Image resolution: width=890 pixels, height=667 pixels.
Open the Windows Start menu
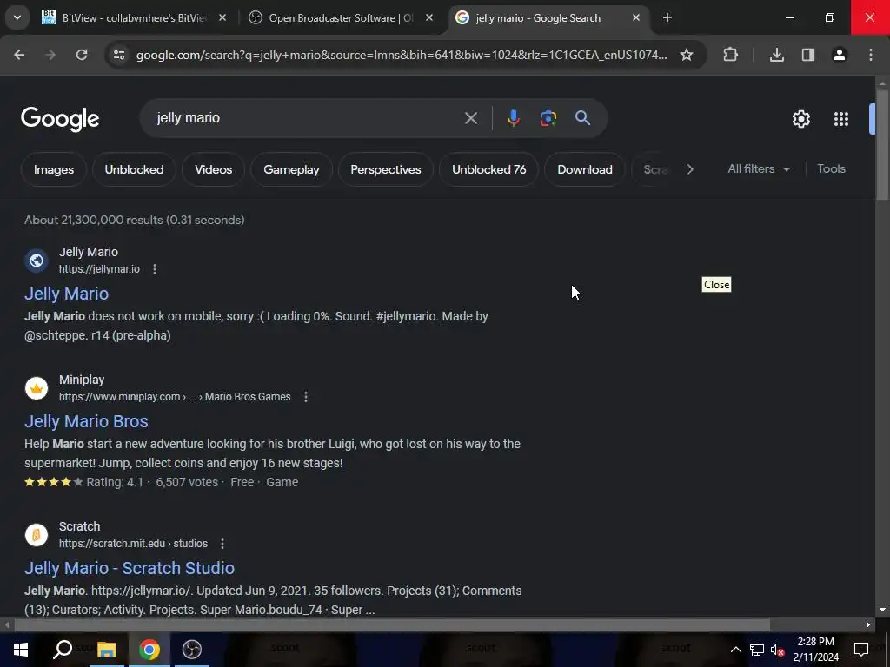point(21,650)
